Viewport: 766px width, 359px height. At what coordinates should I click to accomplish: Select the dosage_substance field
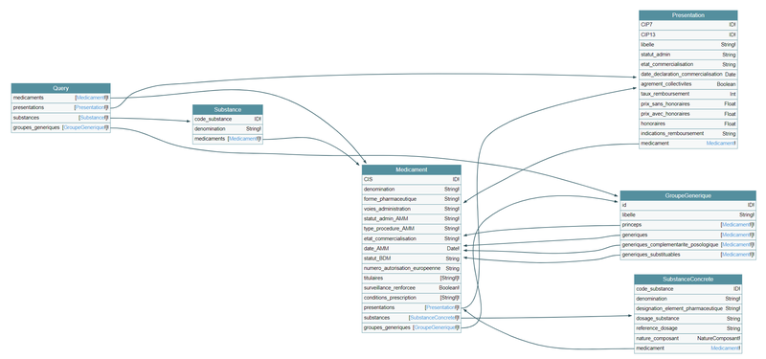pyautogui.click(x=687, y=319)
